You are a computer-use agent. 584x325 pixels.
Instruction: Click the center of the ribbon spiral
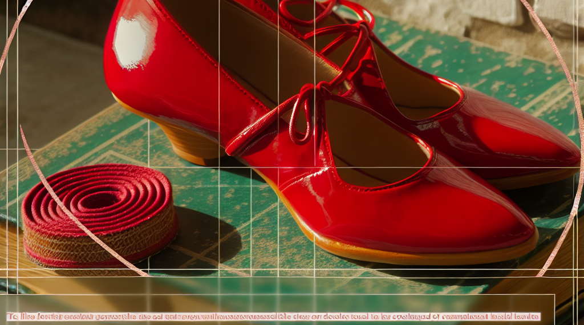pyautogui.click(x=97, y=200)
